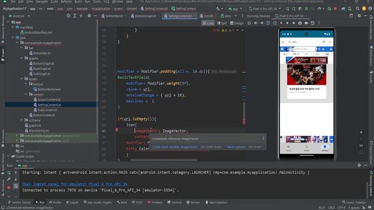Open the Refactor menu
The image size is (374, 210).
pyautogui.click(x=66, y=1)
